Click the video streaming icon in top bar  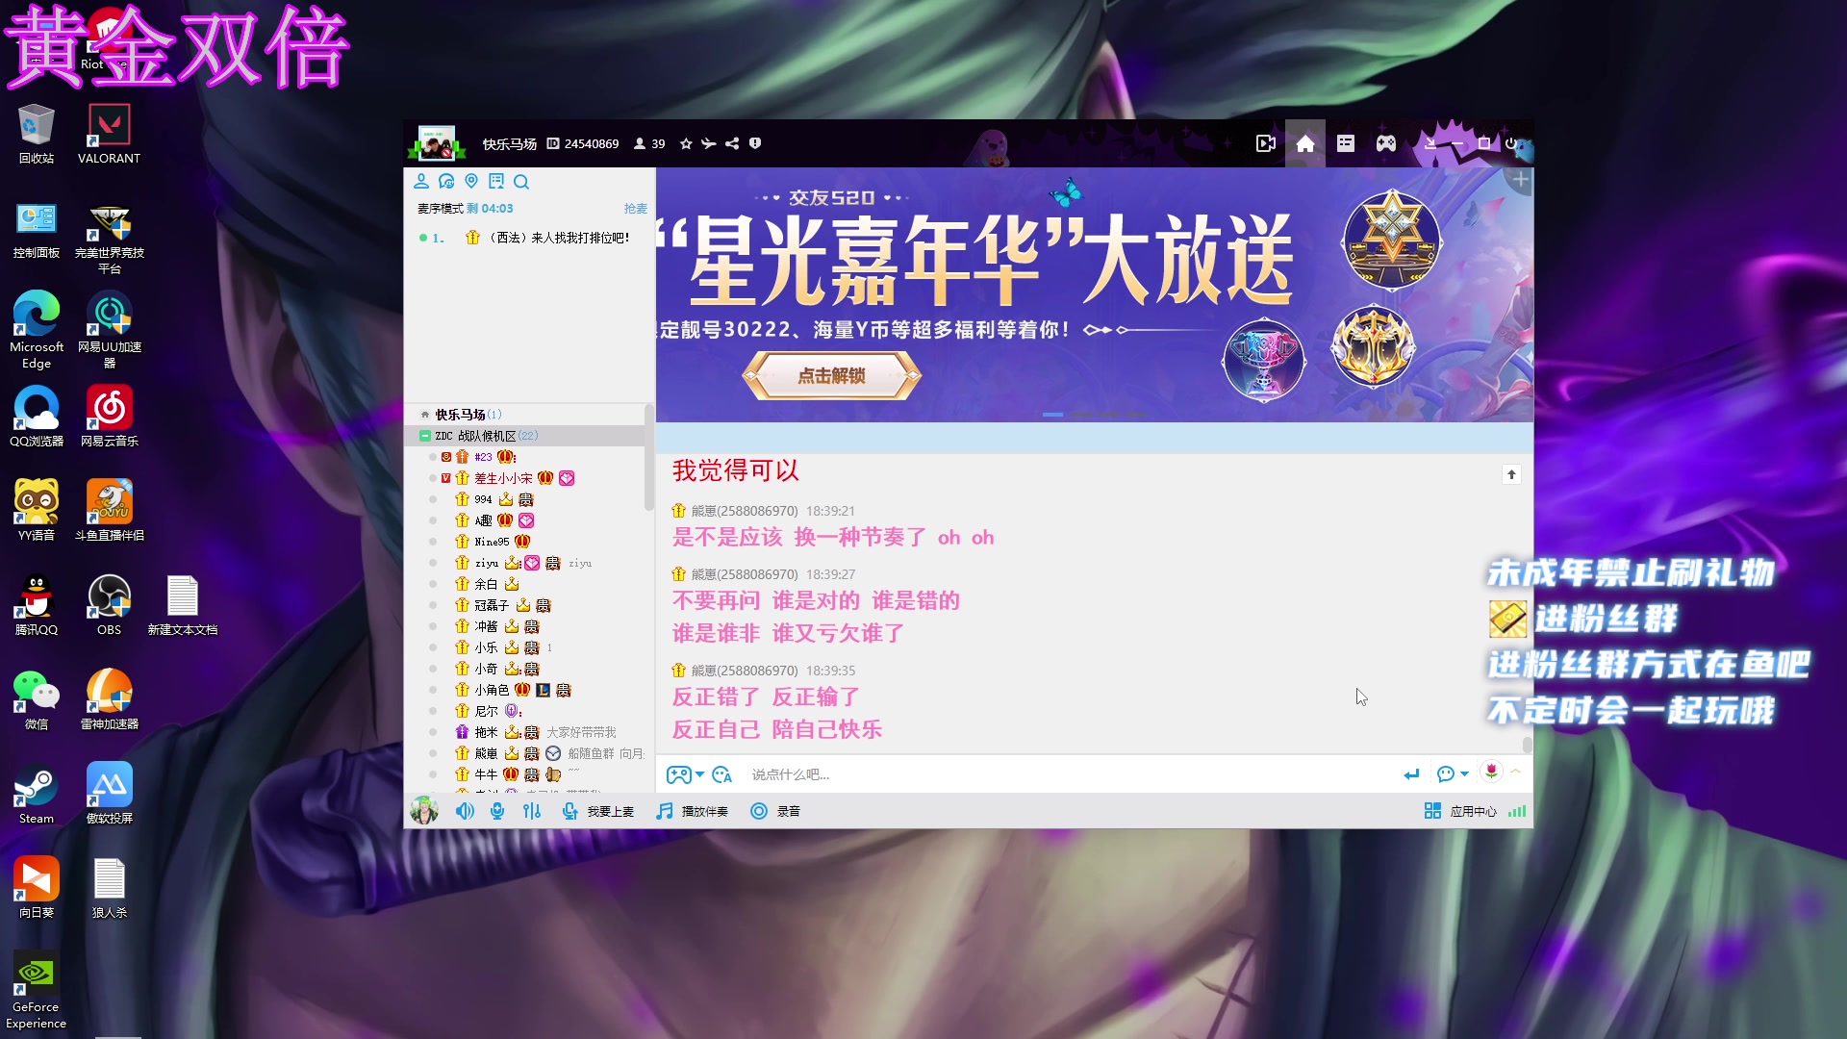[x=1266, y=142]
